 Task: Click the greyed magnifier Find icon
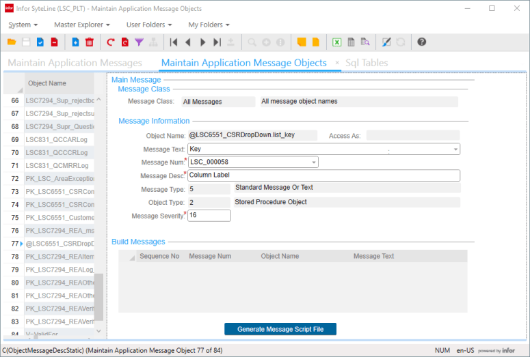tap(252, 42)
